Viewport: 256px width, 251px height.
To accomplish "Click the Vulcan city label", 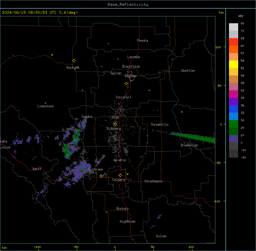I will 161,236.
